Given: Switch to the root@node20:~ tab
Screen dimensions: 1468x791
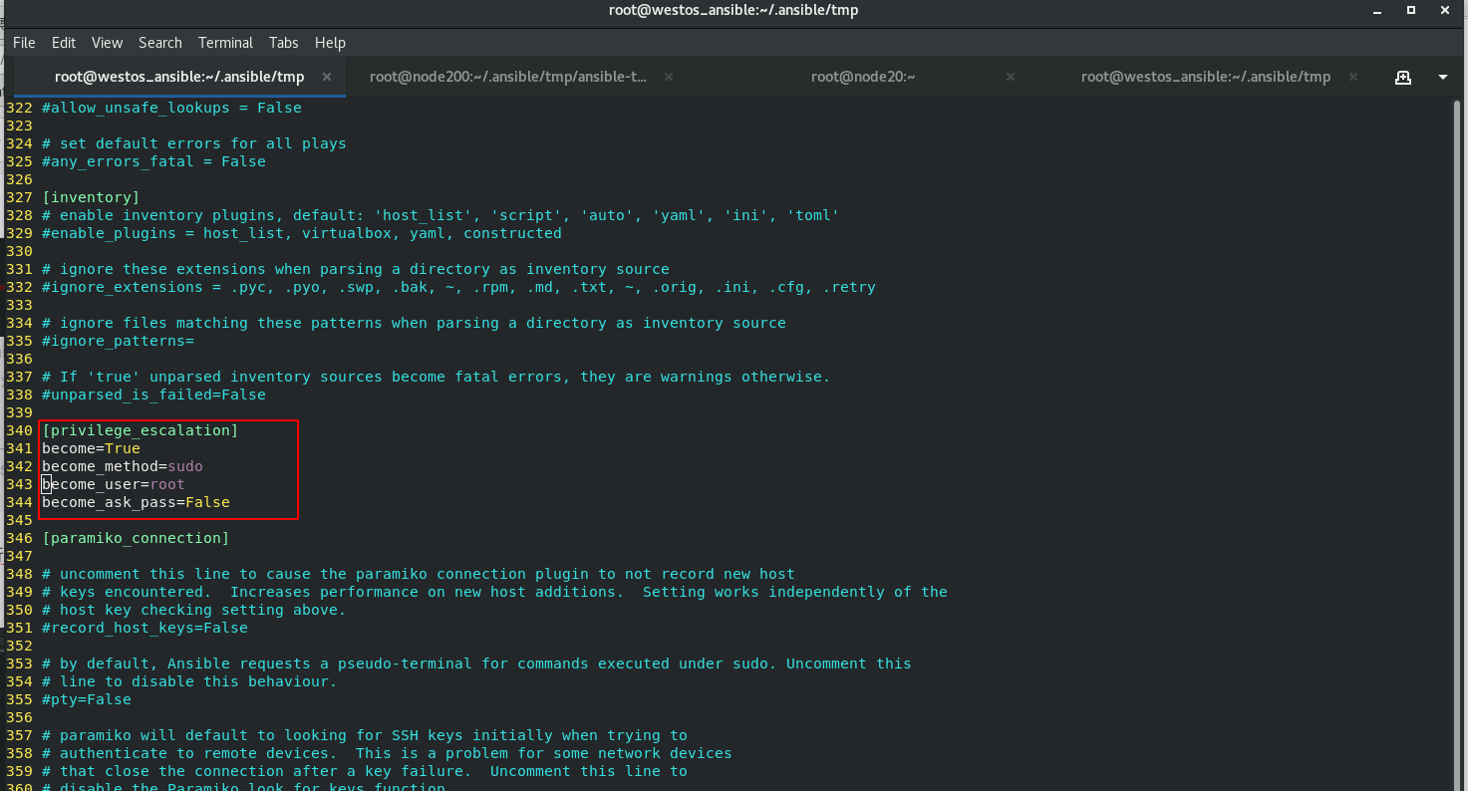Looking at the screenshot, I should [x=863, y=77].
